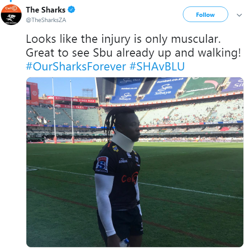Click the red Cell C jersey logo

pyautogui.click(x=129, y=178)
